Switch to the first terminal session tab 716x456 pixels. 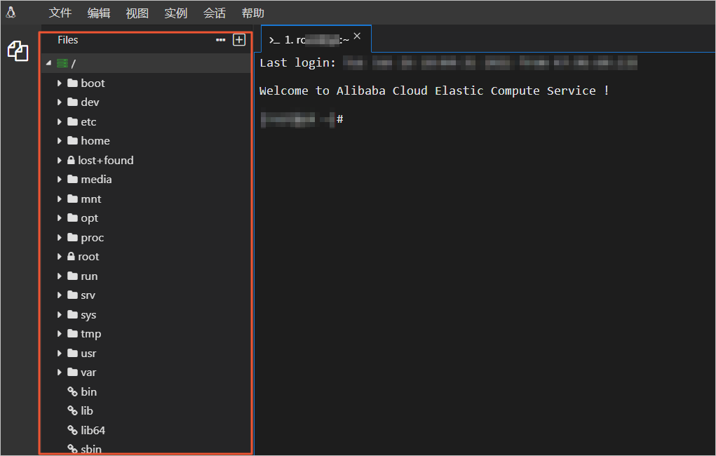[x=309, y=40]
